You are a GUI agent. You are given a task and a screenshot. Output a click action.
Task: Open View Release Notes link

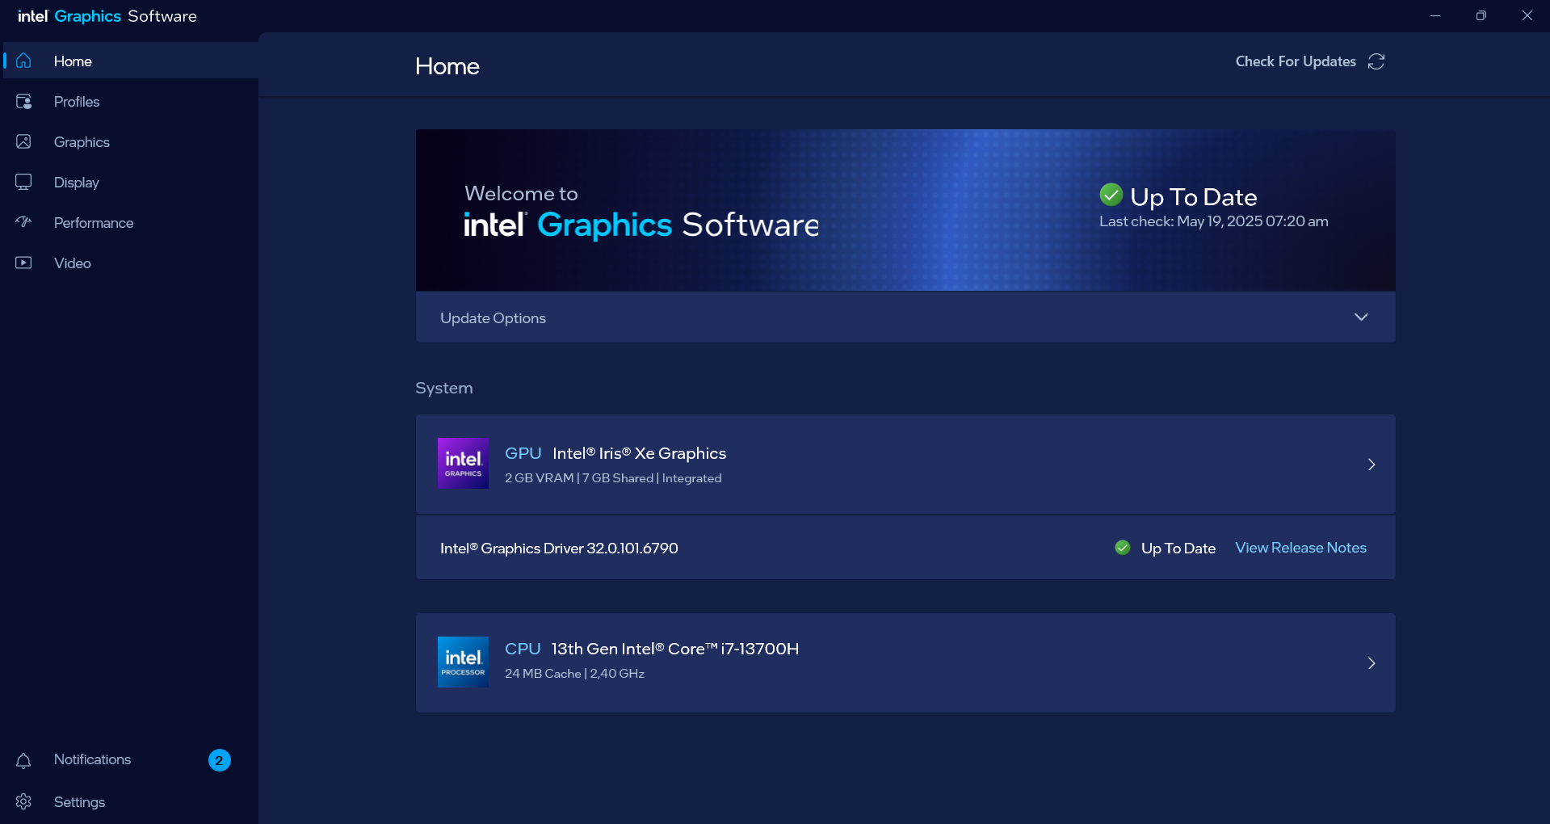[x=1300, y=548]
